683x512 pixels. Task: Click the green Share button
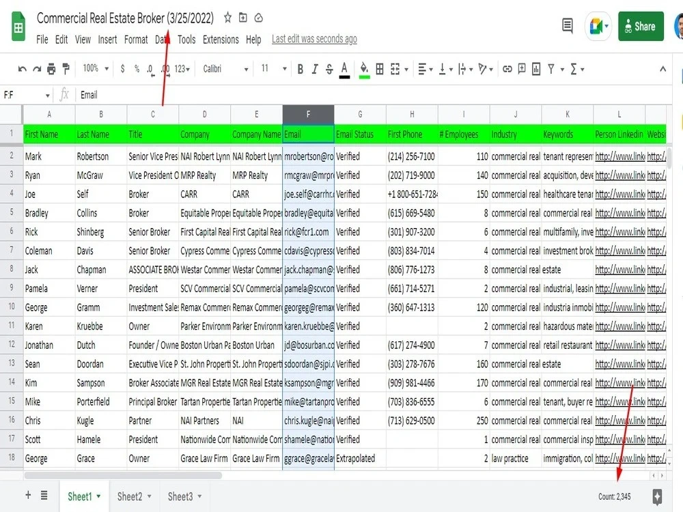point(641,27)
